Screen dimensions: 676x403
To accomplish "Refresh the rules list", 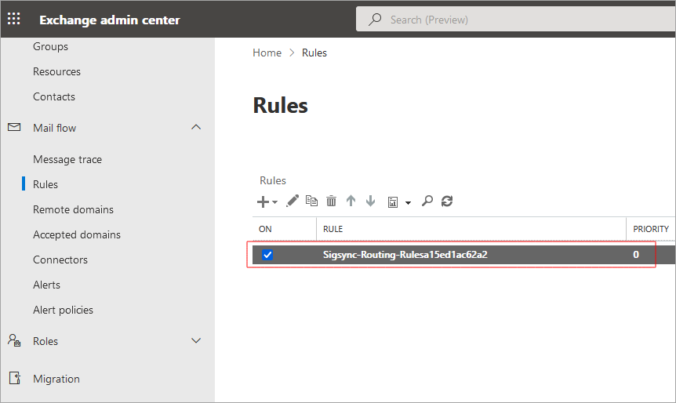I will [447, 201].
